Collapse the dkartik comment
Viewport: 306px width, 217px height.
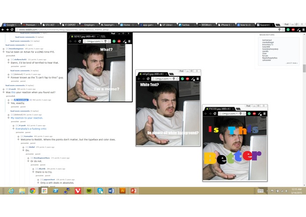click(37, 169)
